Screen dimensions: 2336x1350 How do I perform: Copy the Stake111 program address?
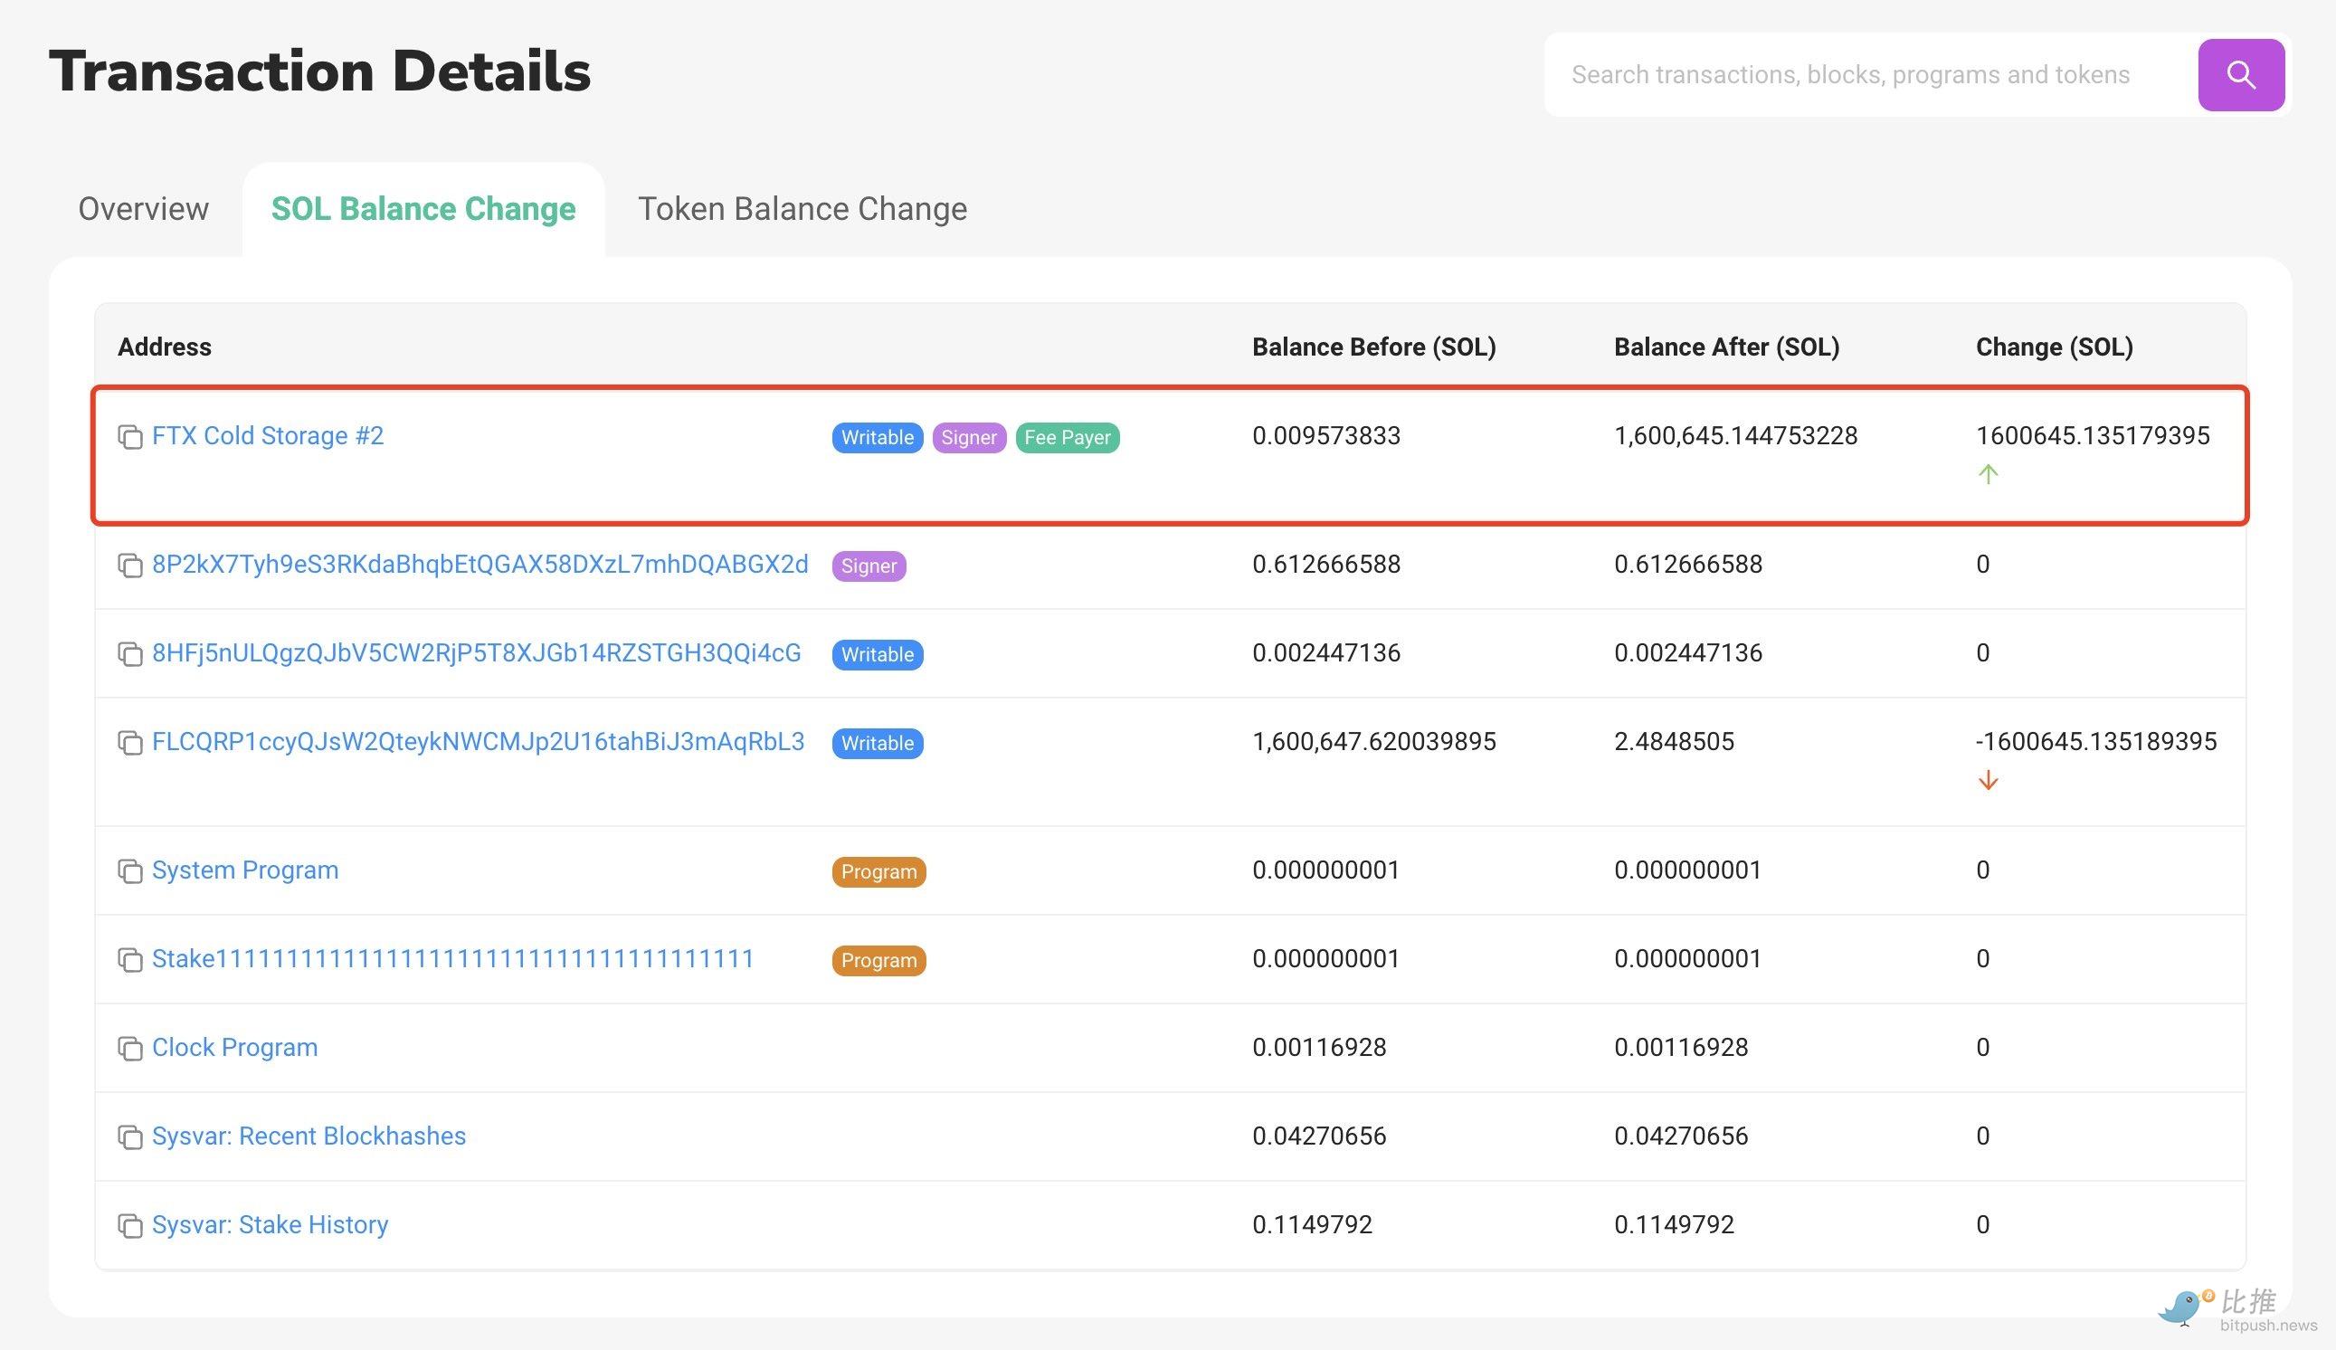pos(129,960)
